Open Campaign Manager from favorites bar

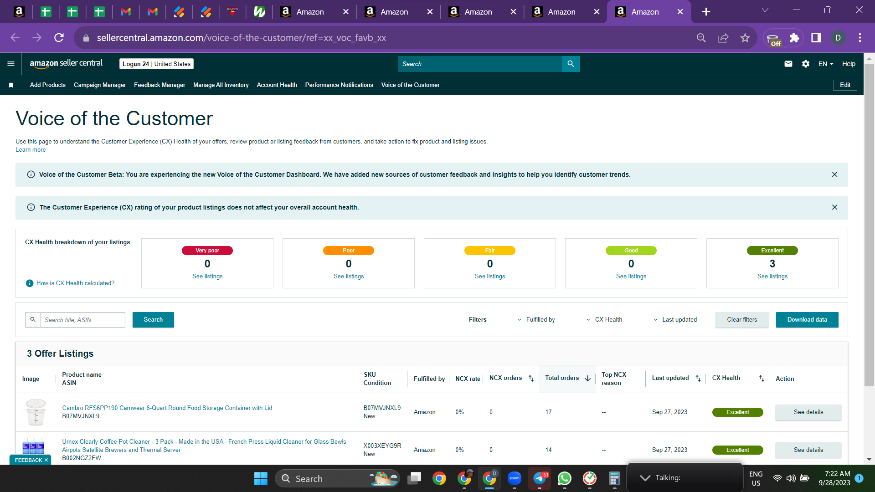point(100,85)
